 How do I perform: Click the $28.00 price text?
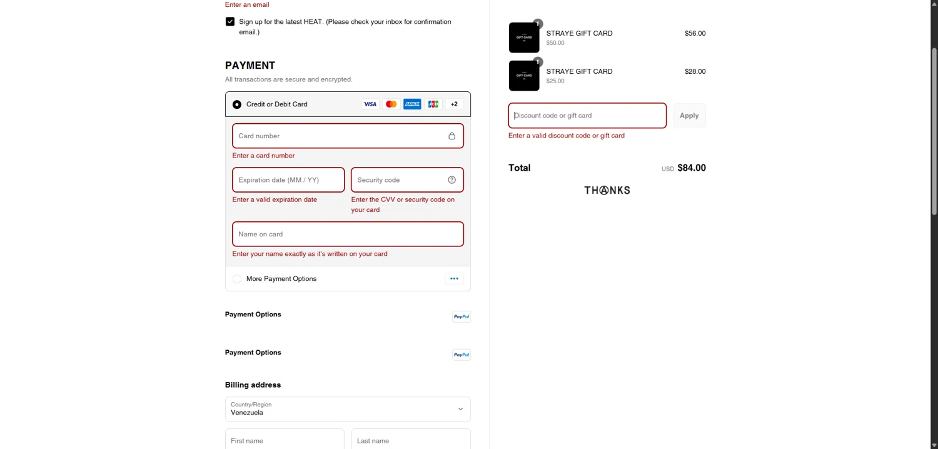coord(695,71)
